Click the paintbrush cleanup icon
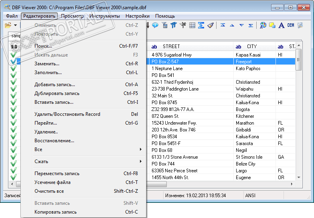This screenshot has height=218, width=314. click(211, 25)
